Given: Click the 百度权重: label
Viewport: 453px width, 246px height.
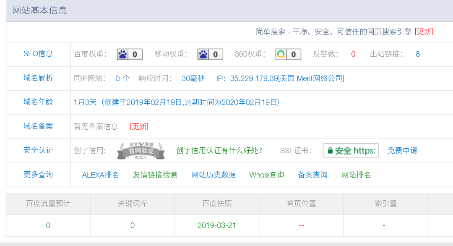Looking at the screenshot, I should coord(90,54).
